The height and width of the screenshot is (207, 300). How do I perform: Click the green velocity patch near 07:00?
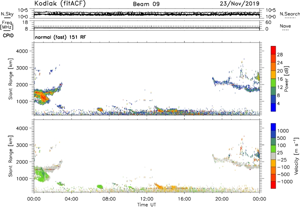click(x=100, y=186)
